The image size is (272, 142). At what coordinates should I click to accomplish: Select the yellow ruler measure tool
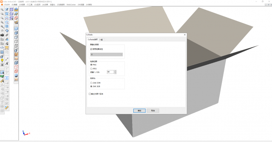(7, 108)
